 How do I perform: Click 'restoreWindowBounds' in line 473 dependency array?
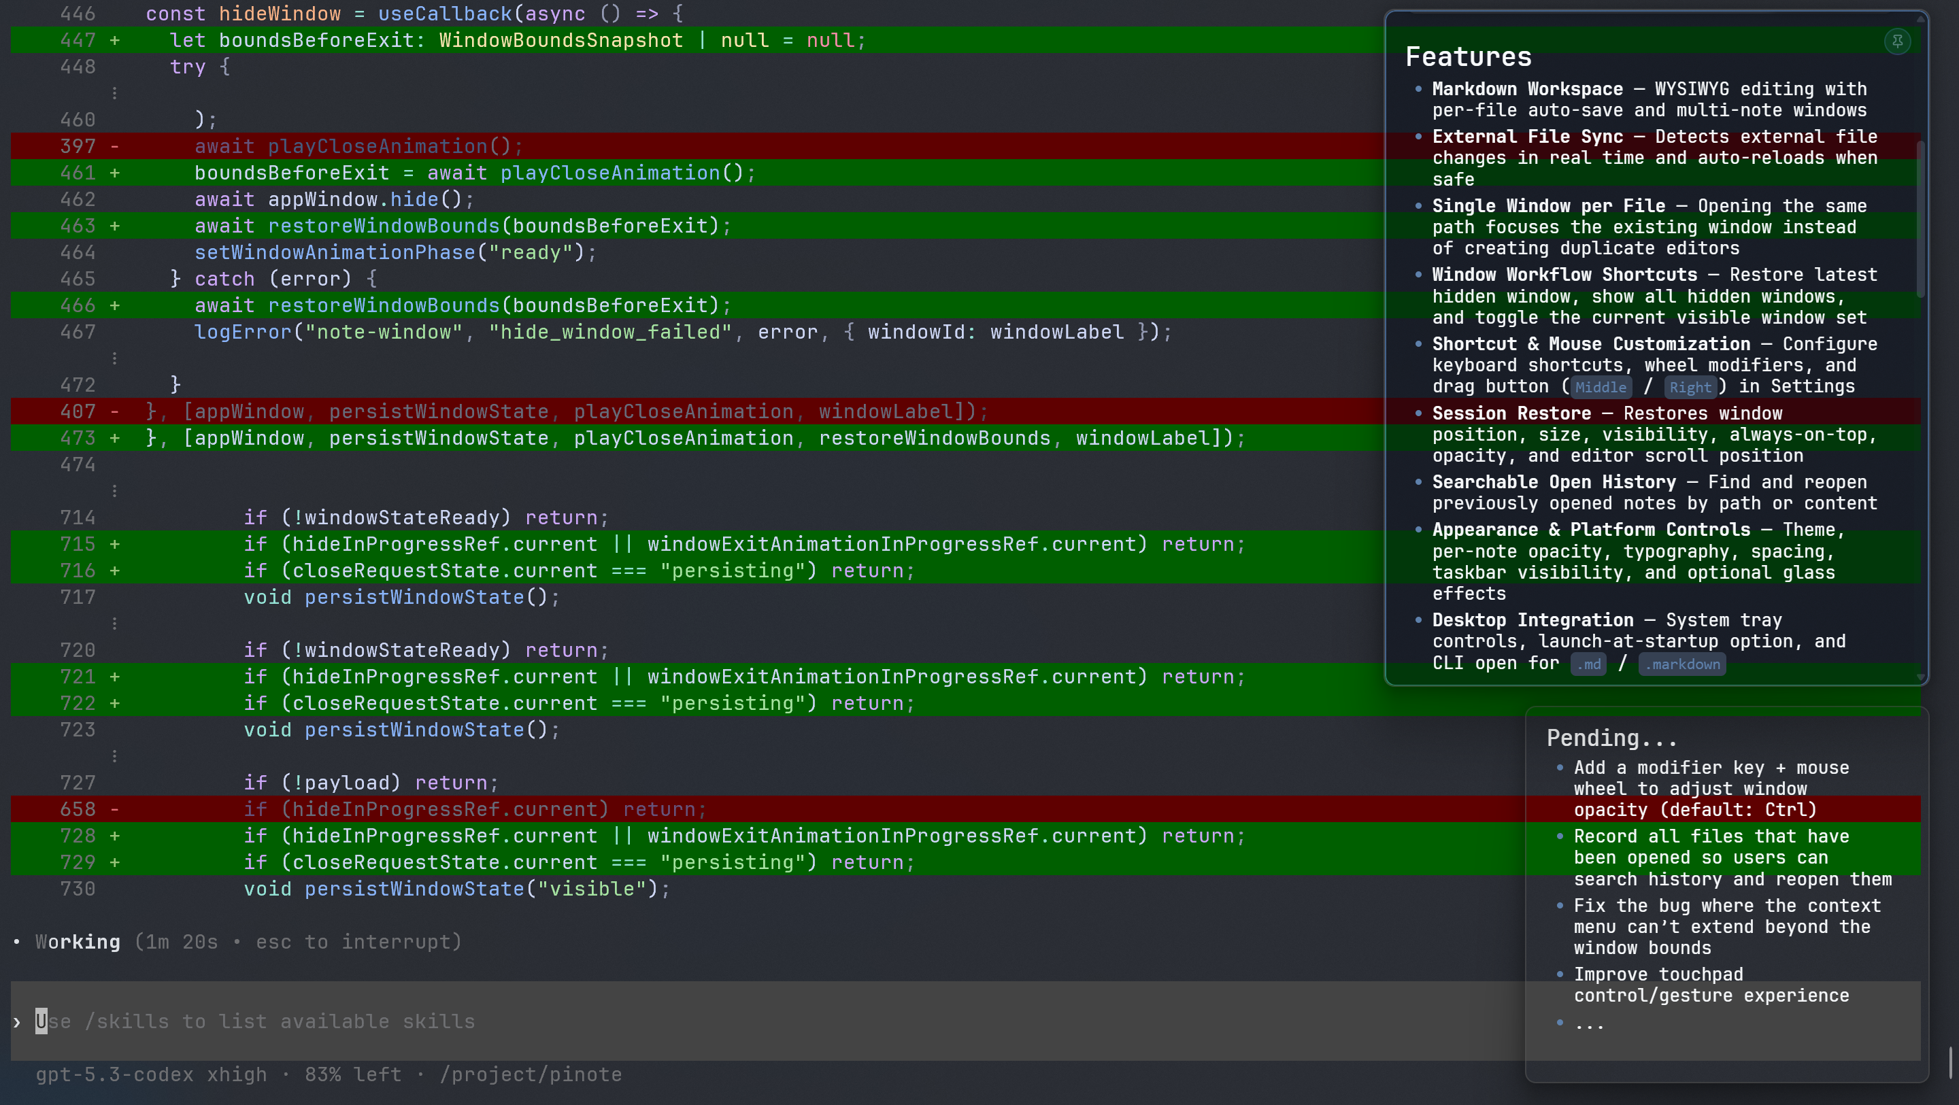(x=934, y=438)
